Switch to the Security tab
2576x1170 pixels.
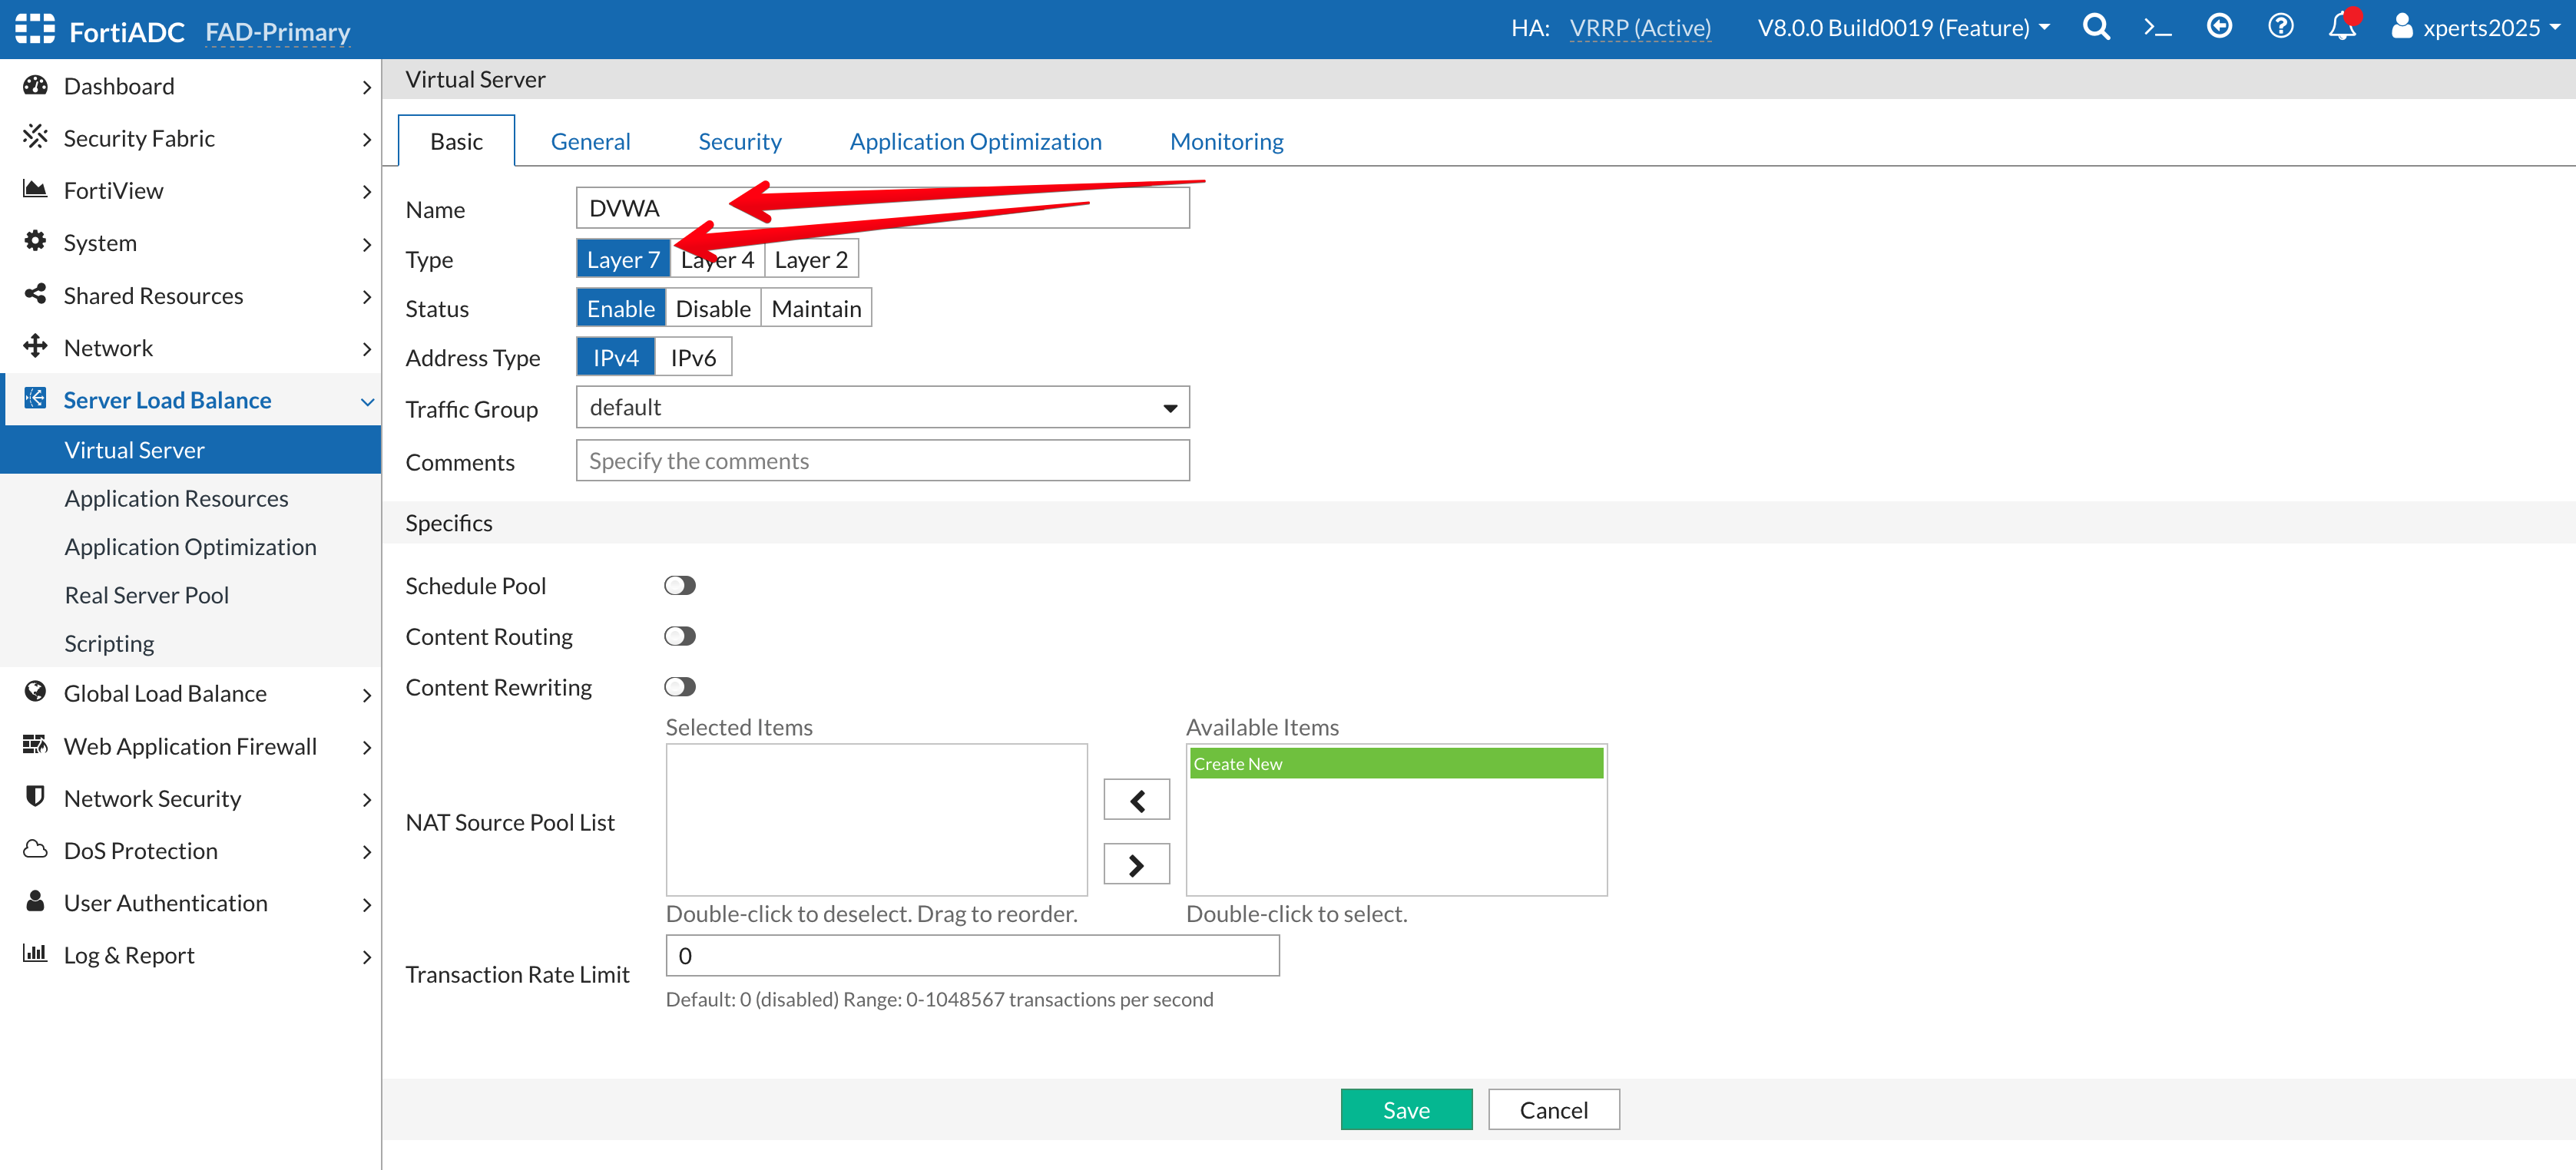point(739,142)
